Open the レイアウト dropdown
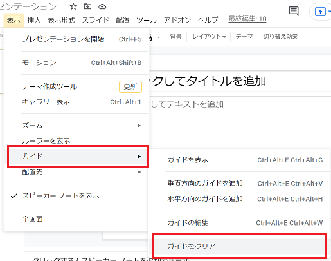The image size is (331, 261). [209, 37]
